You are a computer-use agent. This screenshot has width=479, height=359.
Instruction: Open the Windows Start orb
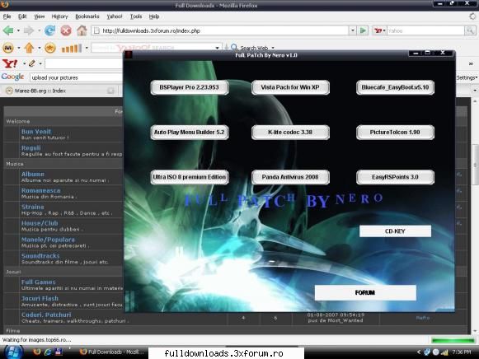click(13, 352)
